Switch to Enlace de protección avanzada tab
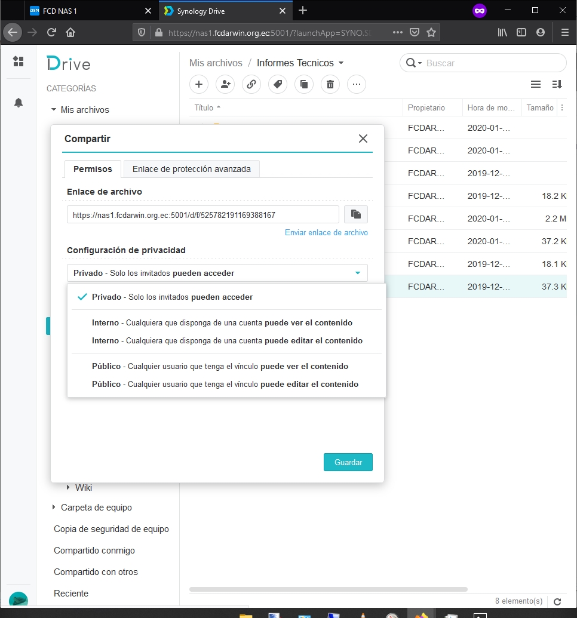 (191, 169)
